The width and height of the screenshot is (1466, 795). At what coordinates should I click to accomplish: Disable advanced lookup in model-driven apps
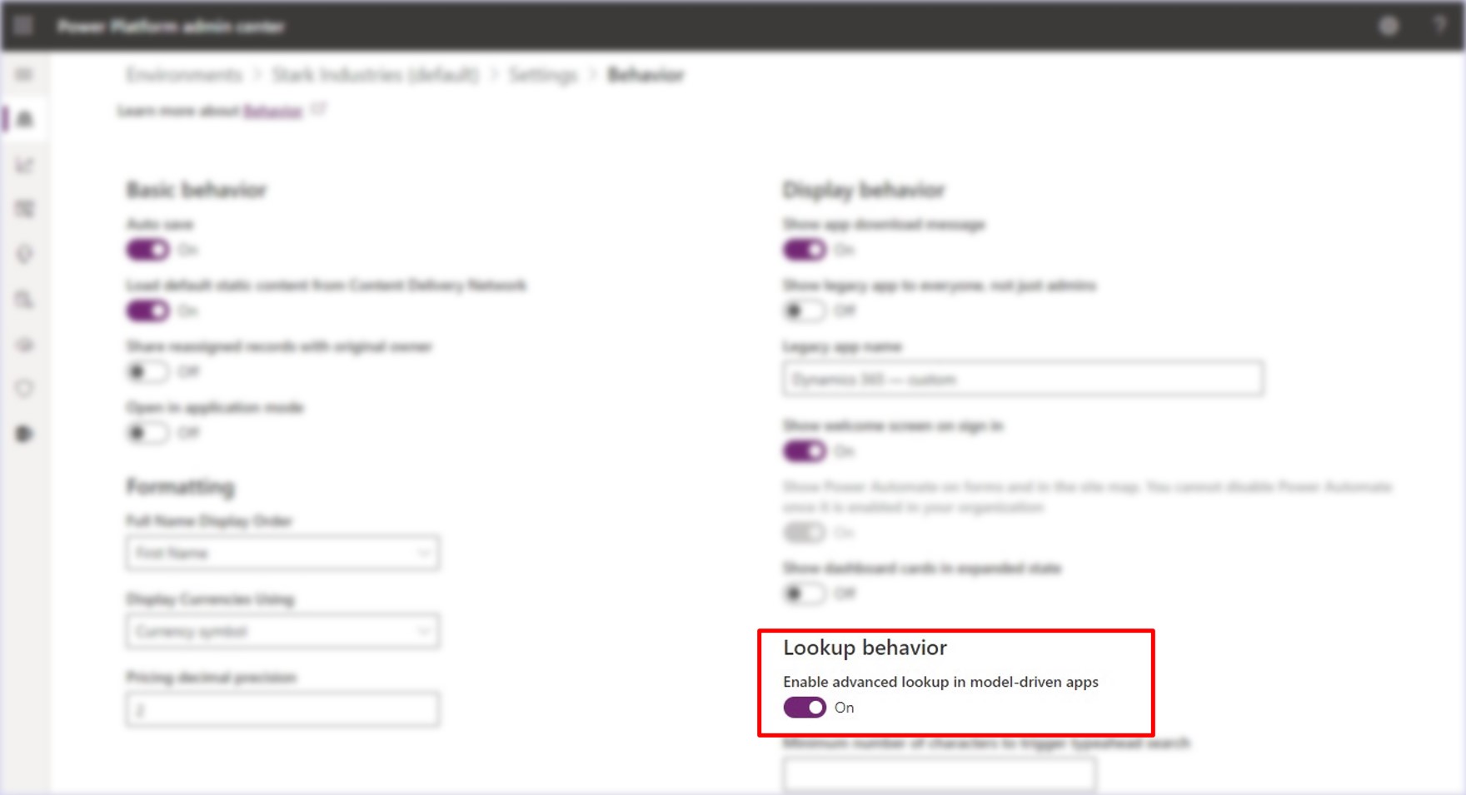pyautogui.click(x=804, y=708)
